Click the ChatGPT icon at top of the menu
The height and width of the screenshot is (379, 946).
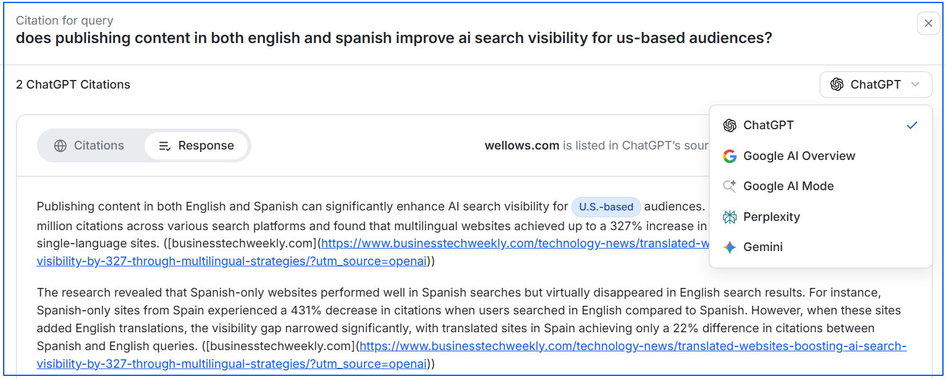[x=730, y=125]
